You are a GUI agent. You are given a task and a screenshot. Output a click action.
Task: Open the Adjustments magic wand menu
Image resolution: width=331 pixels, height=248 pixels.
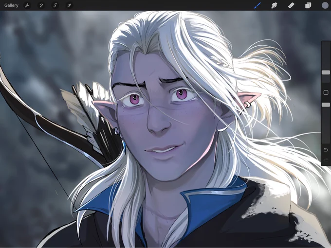point(41,5)
